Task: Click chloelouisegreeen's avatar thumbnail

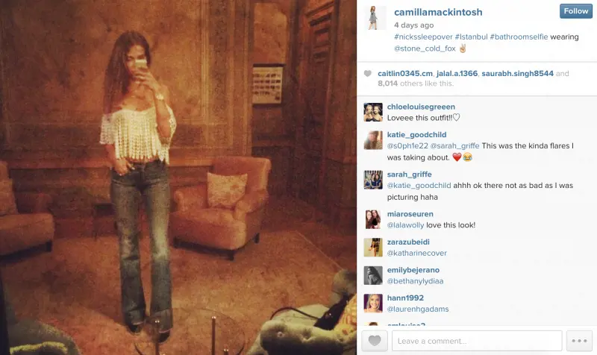Action: tap(373, 113)
